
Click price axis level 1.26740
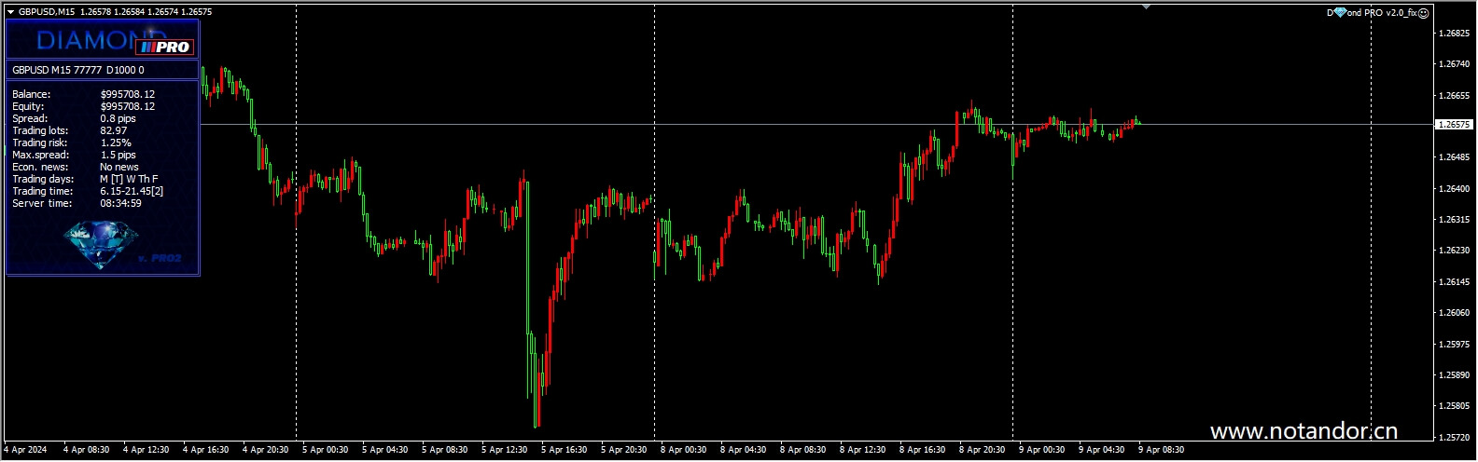tap(1456, 64)
